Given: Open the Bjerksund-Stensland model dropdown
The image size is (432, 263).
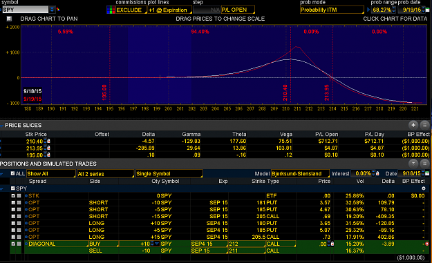Looking at the screenshot, I should (x=300, y=173).
